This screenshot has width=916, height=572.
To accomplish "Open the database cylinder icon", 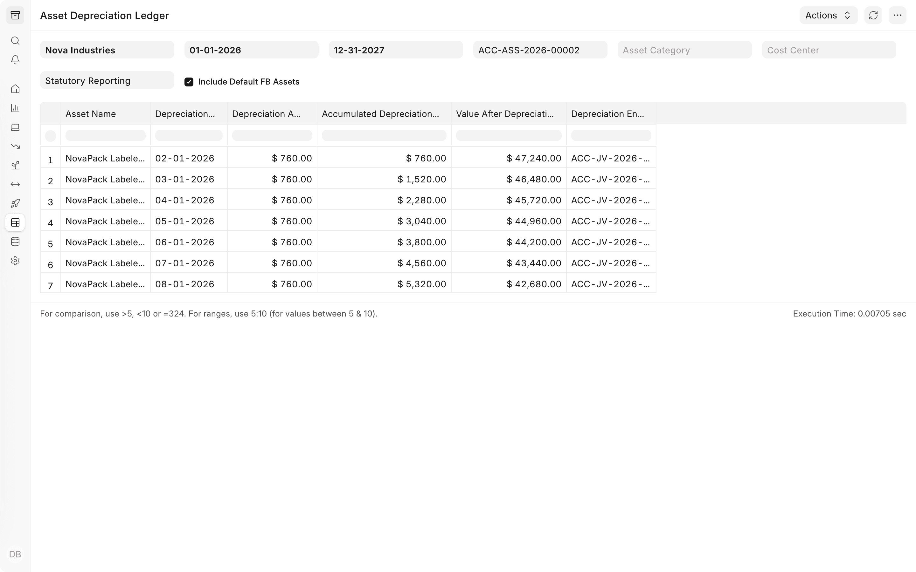I will [x=15, y=242].
